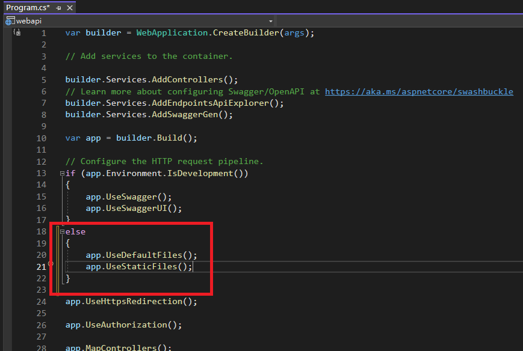Screen dimensions: 523x351
Task: Click app.UseHttpsRedirection() on line 24
Action: [131, 302]
